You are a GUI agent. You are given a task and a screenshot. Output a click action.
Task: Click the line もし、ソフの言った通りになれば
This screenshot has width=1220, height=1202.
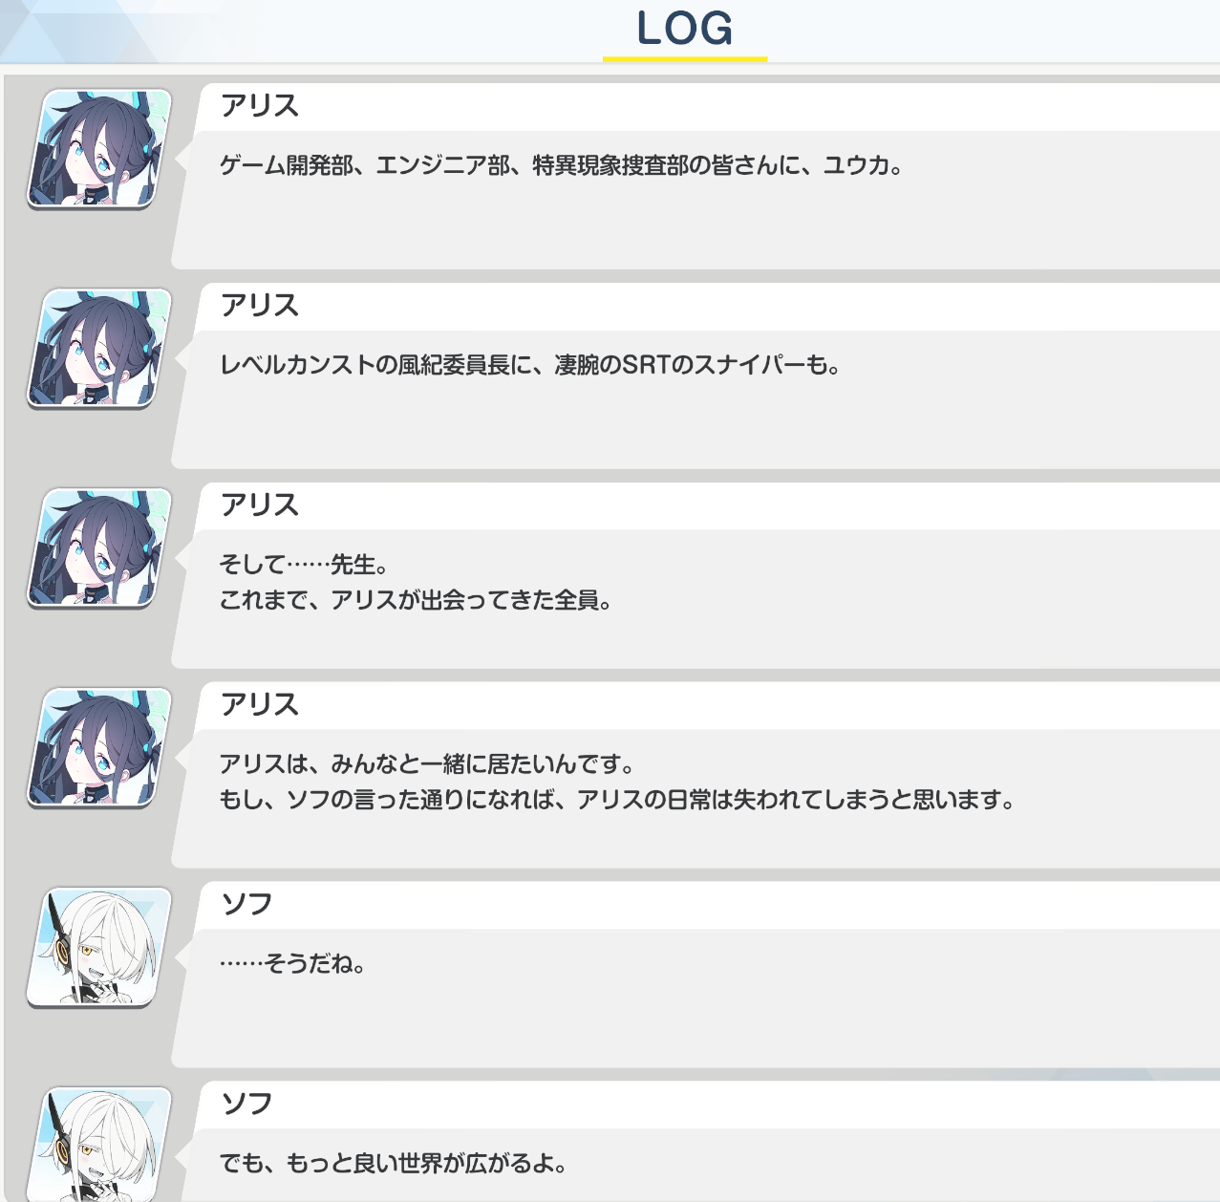pyautogui.click(x=617, y=800)
